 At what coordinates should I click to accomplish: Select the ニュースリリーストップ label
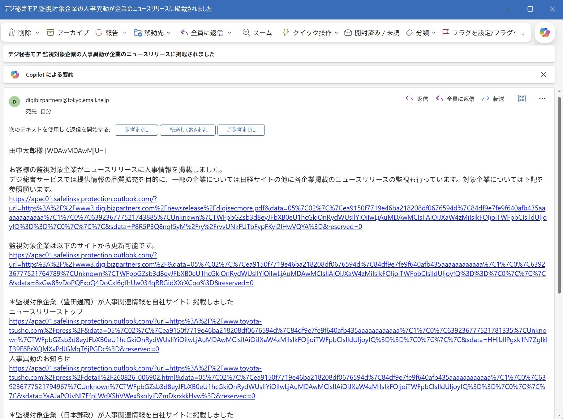pos(46,312)
